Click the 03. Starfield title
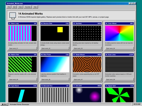Image resolution: width=142 pixels, height=106 pixels. tap(77, 24)
